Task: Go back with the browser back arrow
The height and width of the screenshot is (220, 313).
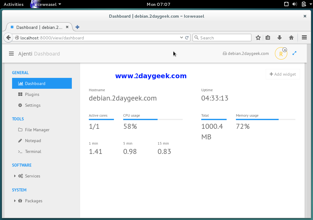Action: tap(8, 38)
